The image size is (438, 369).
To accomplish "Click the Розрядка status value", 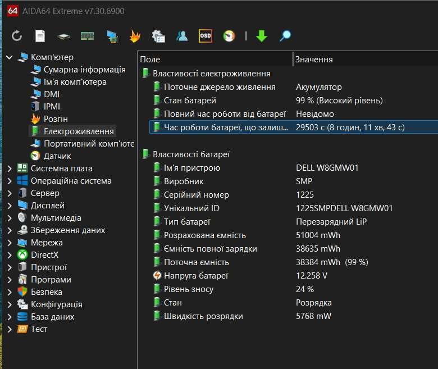I will [314, 303].
